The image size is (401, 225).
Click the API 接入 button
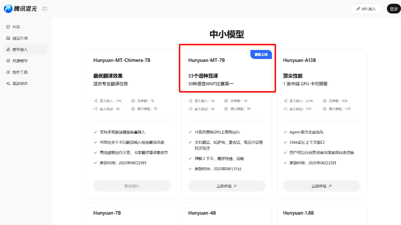[366, 9]
